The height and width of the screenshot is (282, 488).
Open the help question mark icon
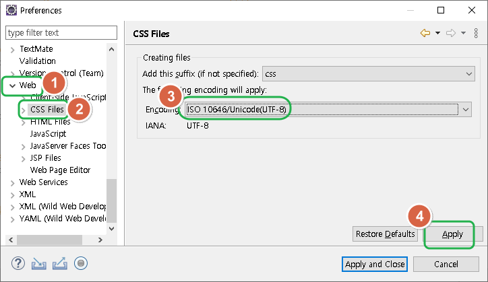(18, 264)
